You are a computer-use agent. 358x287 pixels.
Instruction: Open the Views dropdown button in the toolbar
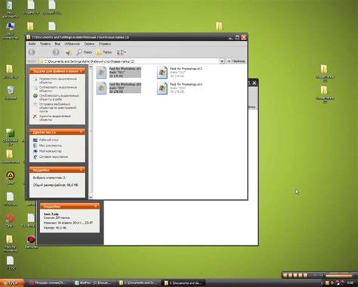[x=121, y=52]
